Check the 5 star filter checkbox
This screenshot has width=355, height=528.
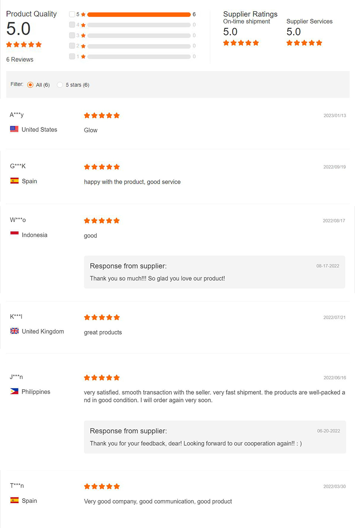point(72,14)
